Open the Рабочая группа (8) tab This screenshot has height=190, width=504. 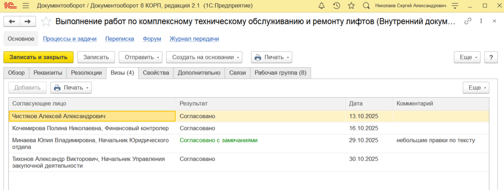click(280, 73)
